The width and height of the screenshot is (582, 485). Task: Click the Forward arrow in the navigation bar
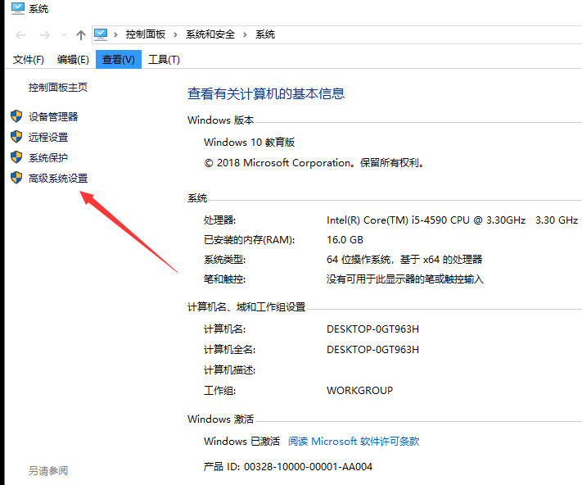(x=45, y=34)
